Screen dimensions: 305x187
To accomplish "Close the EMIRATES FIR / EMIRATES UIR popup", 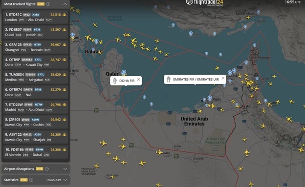I will (223, 78).
